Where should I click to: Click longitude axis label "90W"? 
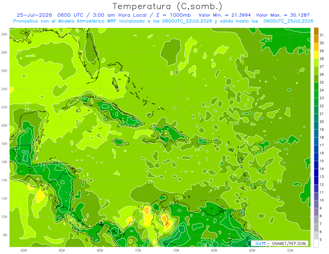(24, 250)
